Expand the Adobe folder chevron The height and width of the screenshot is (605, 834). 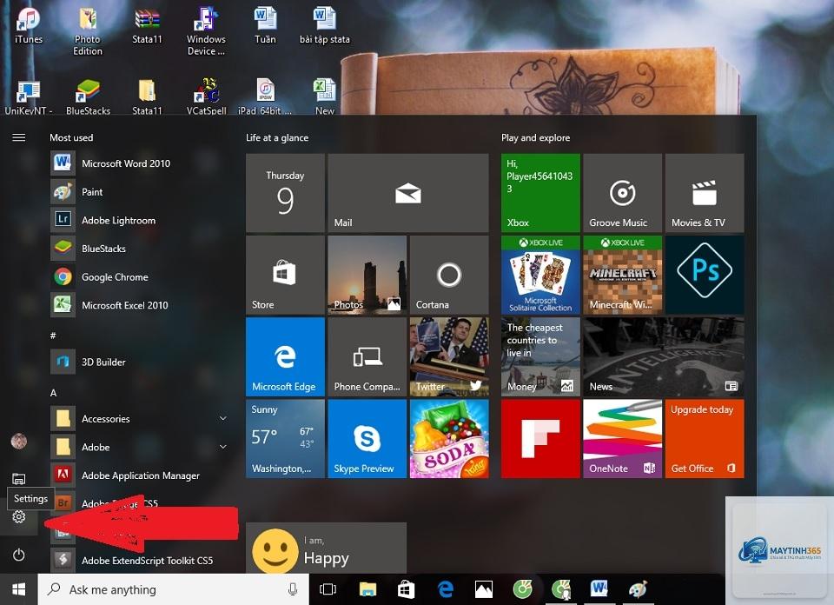pos(223,447)
